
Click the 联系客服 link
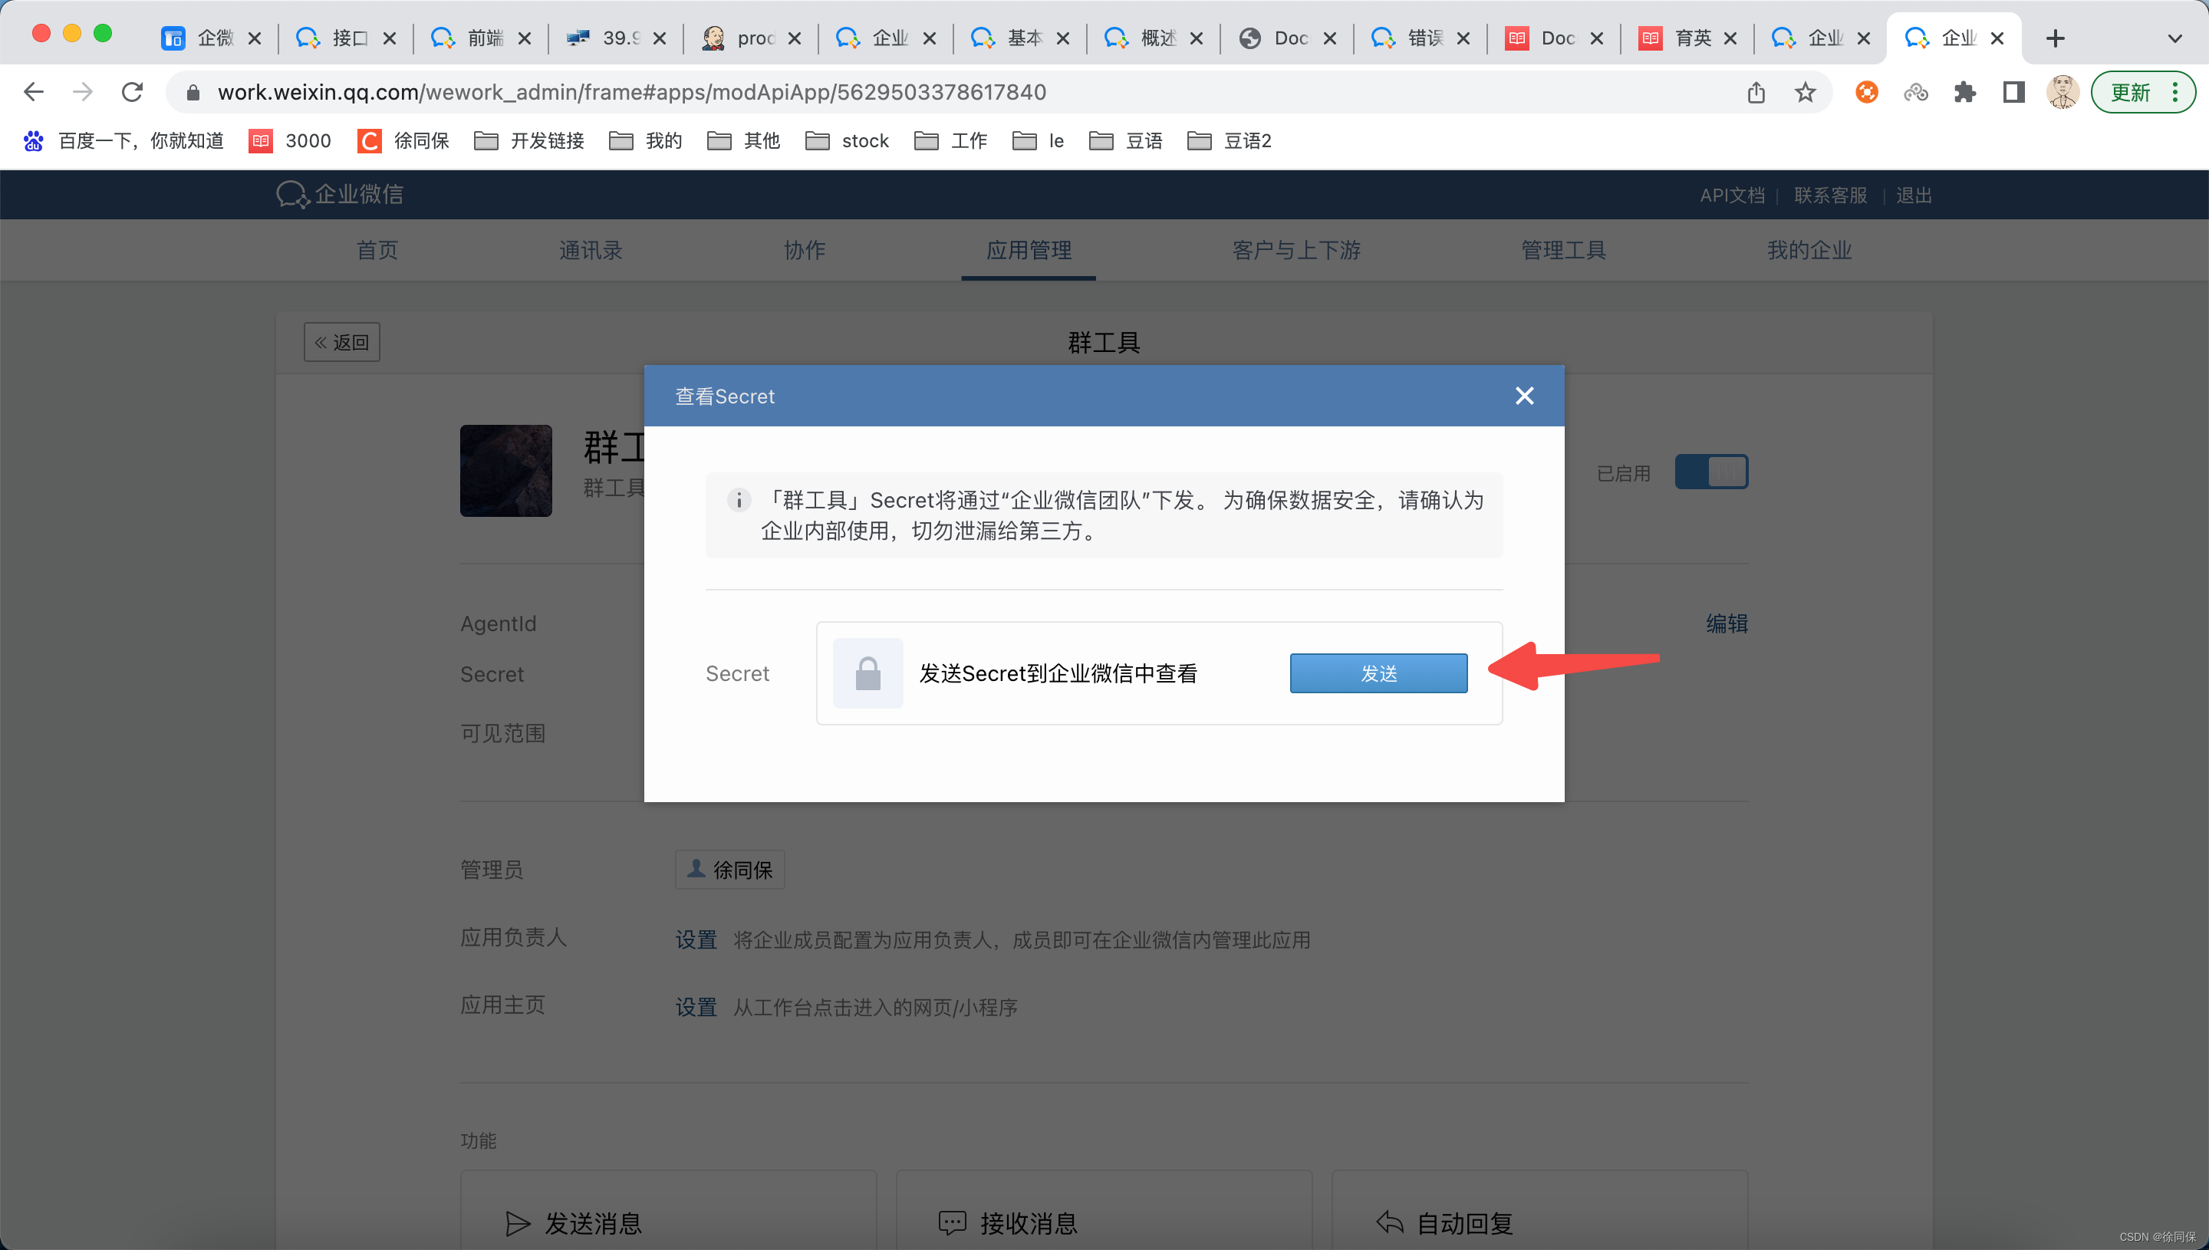[x=1830, y=195]
